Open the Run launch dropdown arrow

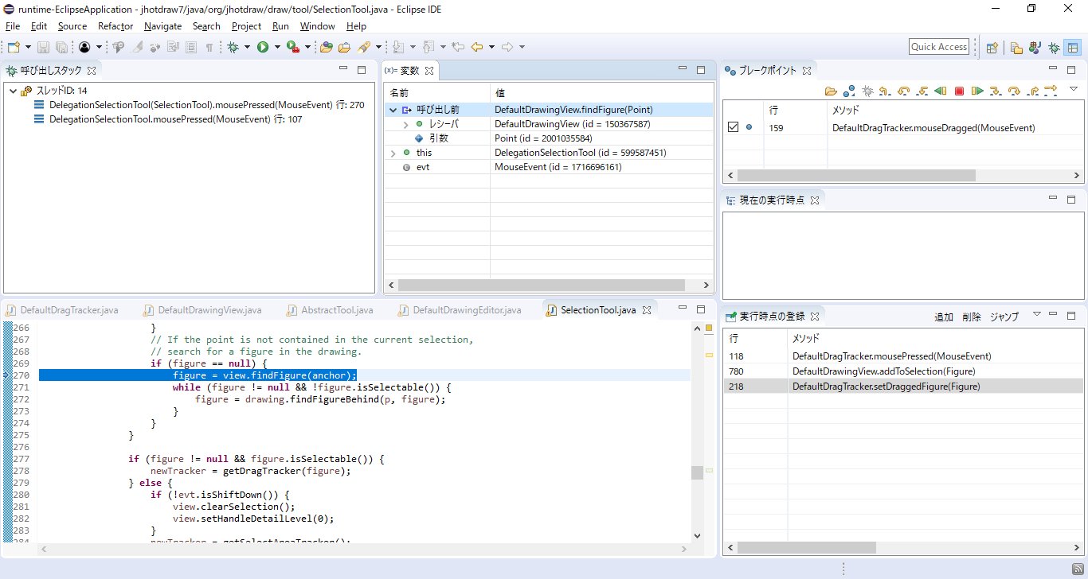(277, 47)
